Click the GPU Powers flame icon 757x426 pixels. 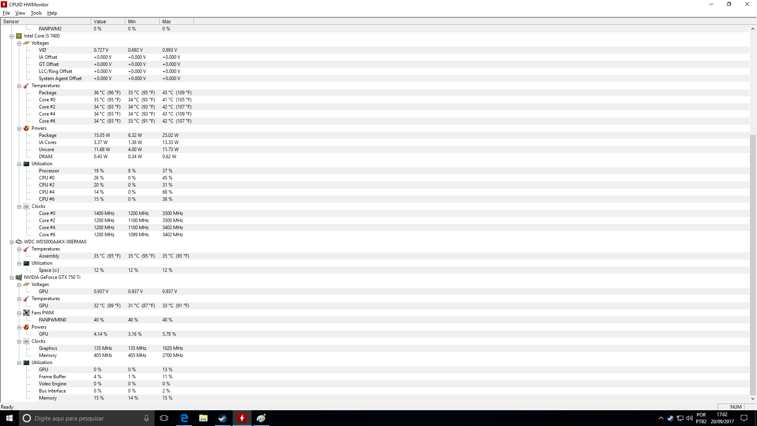[26, 327]
